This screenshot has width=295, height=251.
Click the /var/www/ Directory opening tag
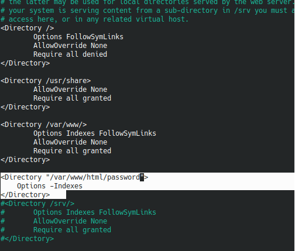pos(44,125)
